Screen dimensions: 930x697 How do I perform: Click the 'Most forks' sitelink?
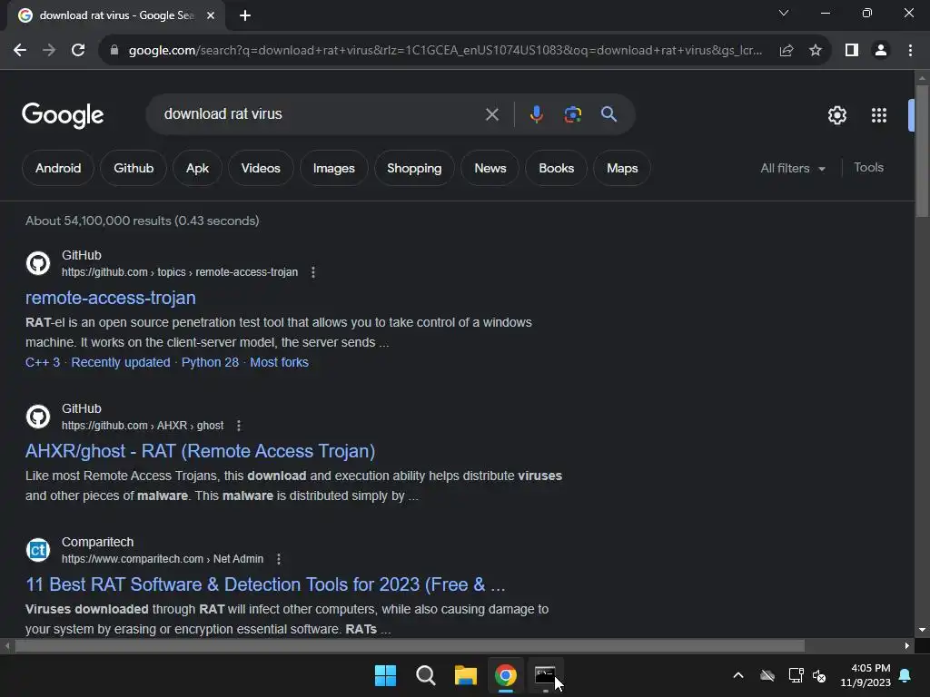pos(280,362)
